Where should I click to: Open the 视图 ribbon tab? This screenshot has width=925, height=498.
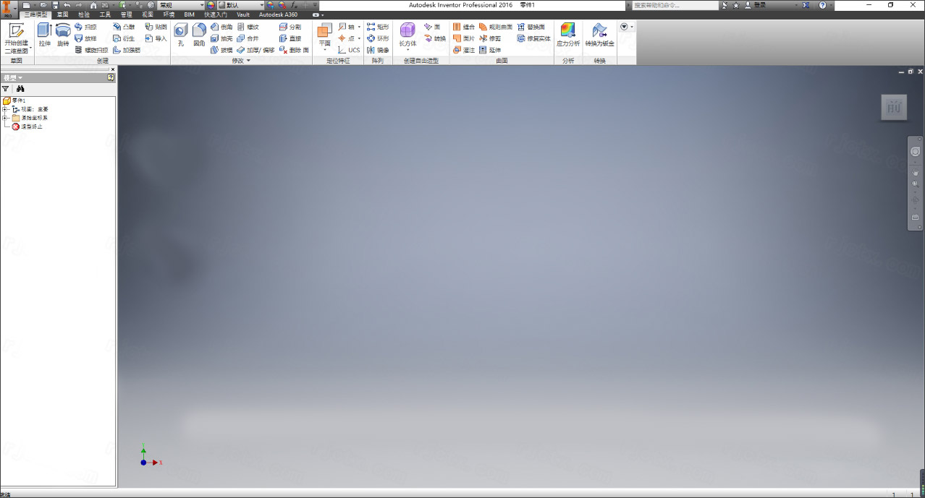[x=147, y=14]
